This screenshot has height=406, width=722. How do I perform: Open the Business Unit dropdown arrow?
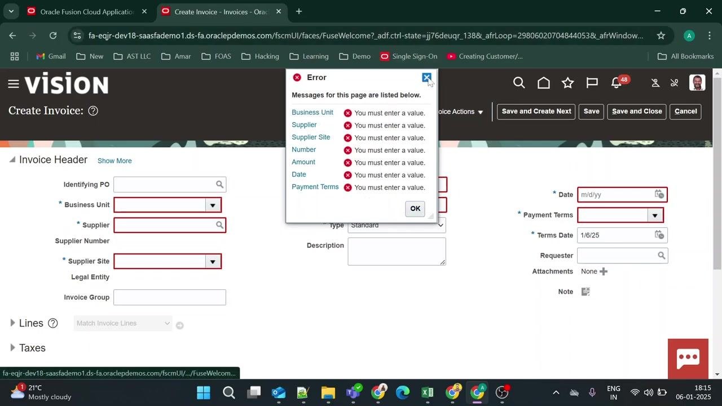click(x=213, y=205)
